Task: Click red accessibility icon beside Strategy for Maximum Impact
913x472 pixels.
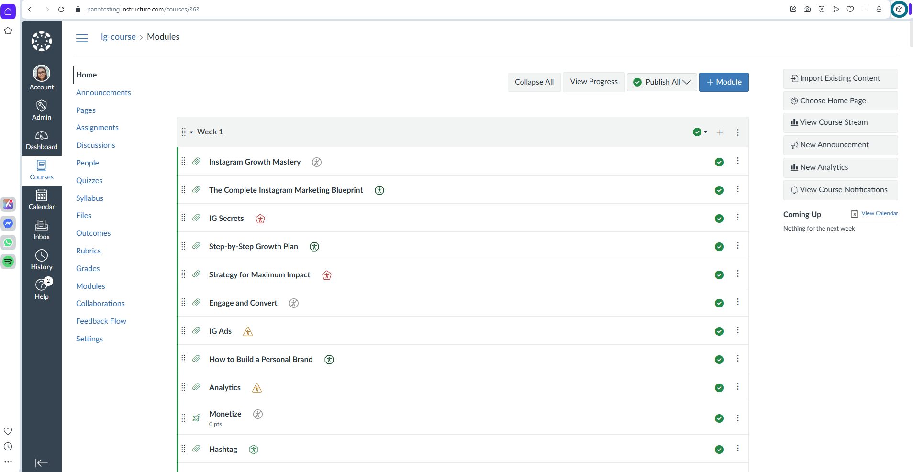Action: [327, 275]
